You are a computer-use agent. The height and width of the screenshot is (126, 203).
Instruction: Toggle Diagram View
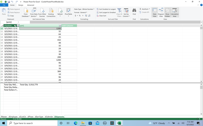[x=161, y=12]
